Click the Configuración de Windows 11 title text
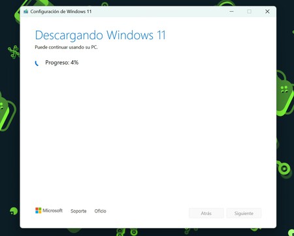The image size is (294, 236). coord(61,11)
